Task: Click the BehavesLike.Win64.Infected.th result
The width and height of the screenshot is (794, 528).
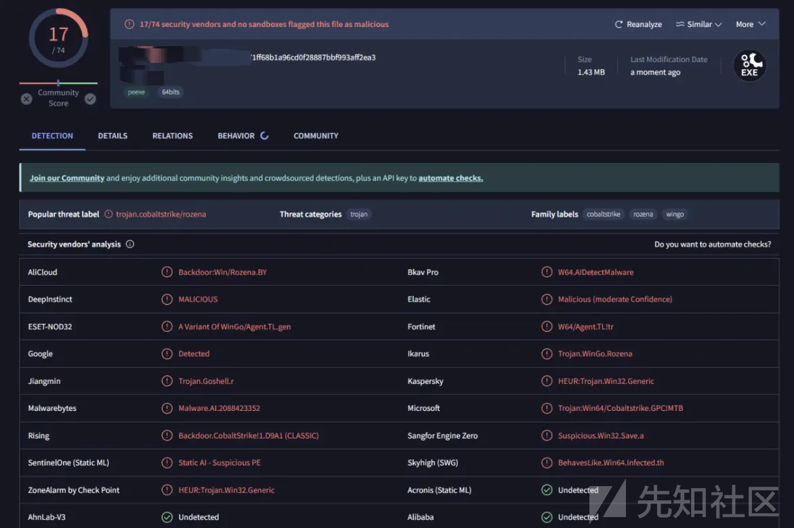Action: [x=610, y=463]
